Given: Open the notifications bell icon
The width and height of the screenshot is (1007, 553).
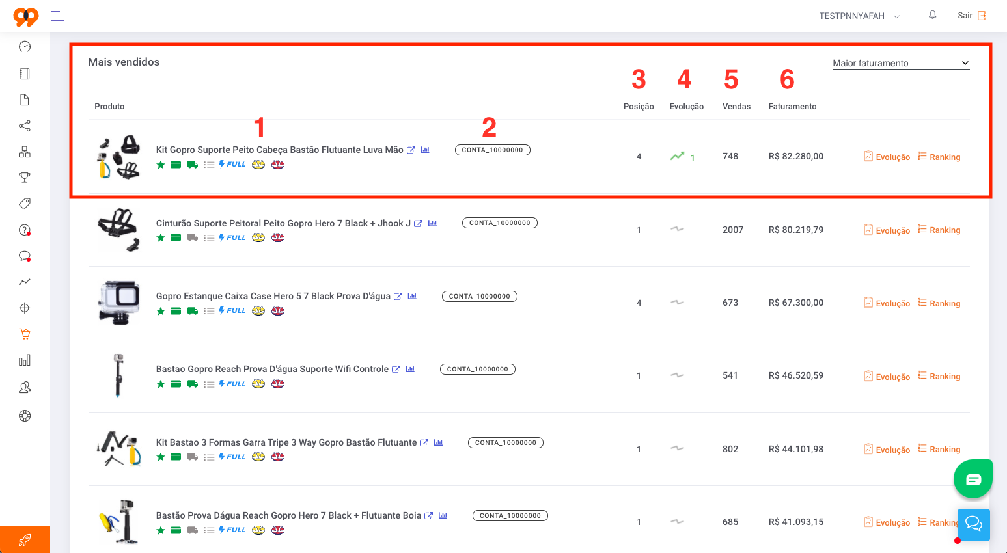Looking at the screenshot, I should point(932,15).
